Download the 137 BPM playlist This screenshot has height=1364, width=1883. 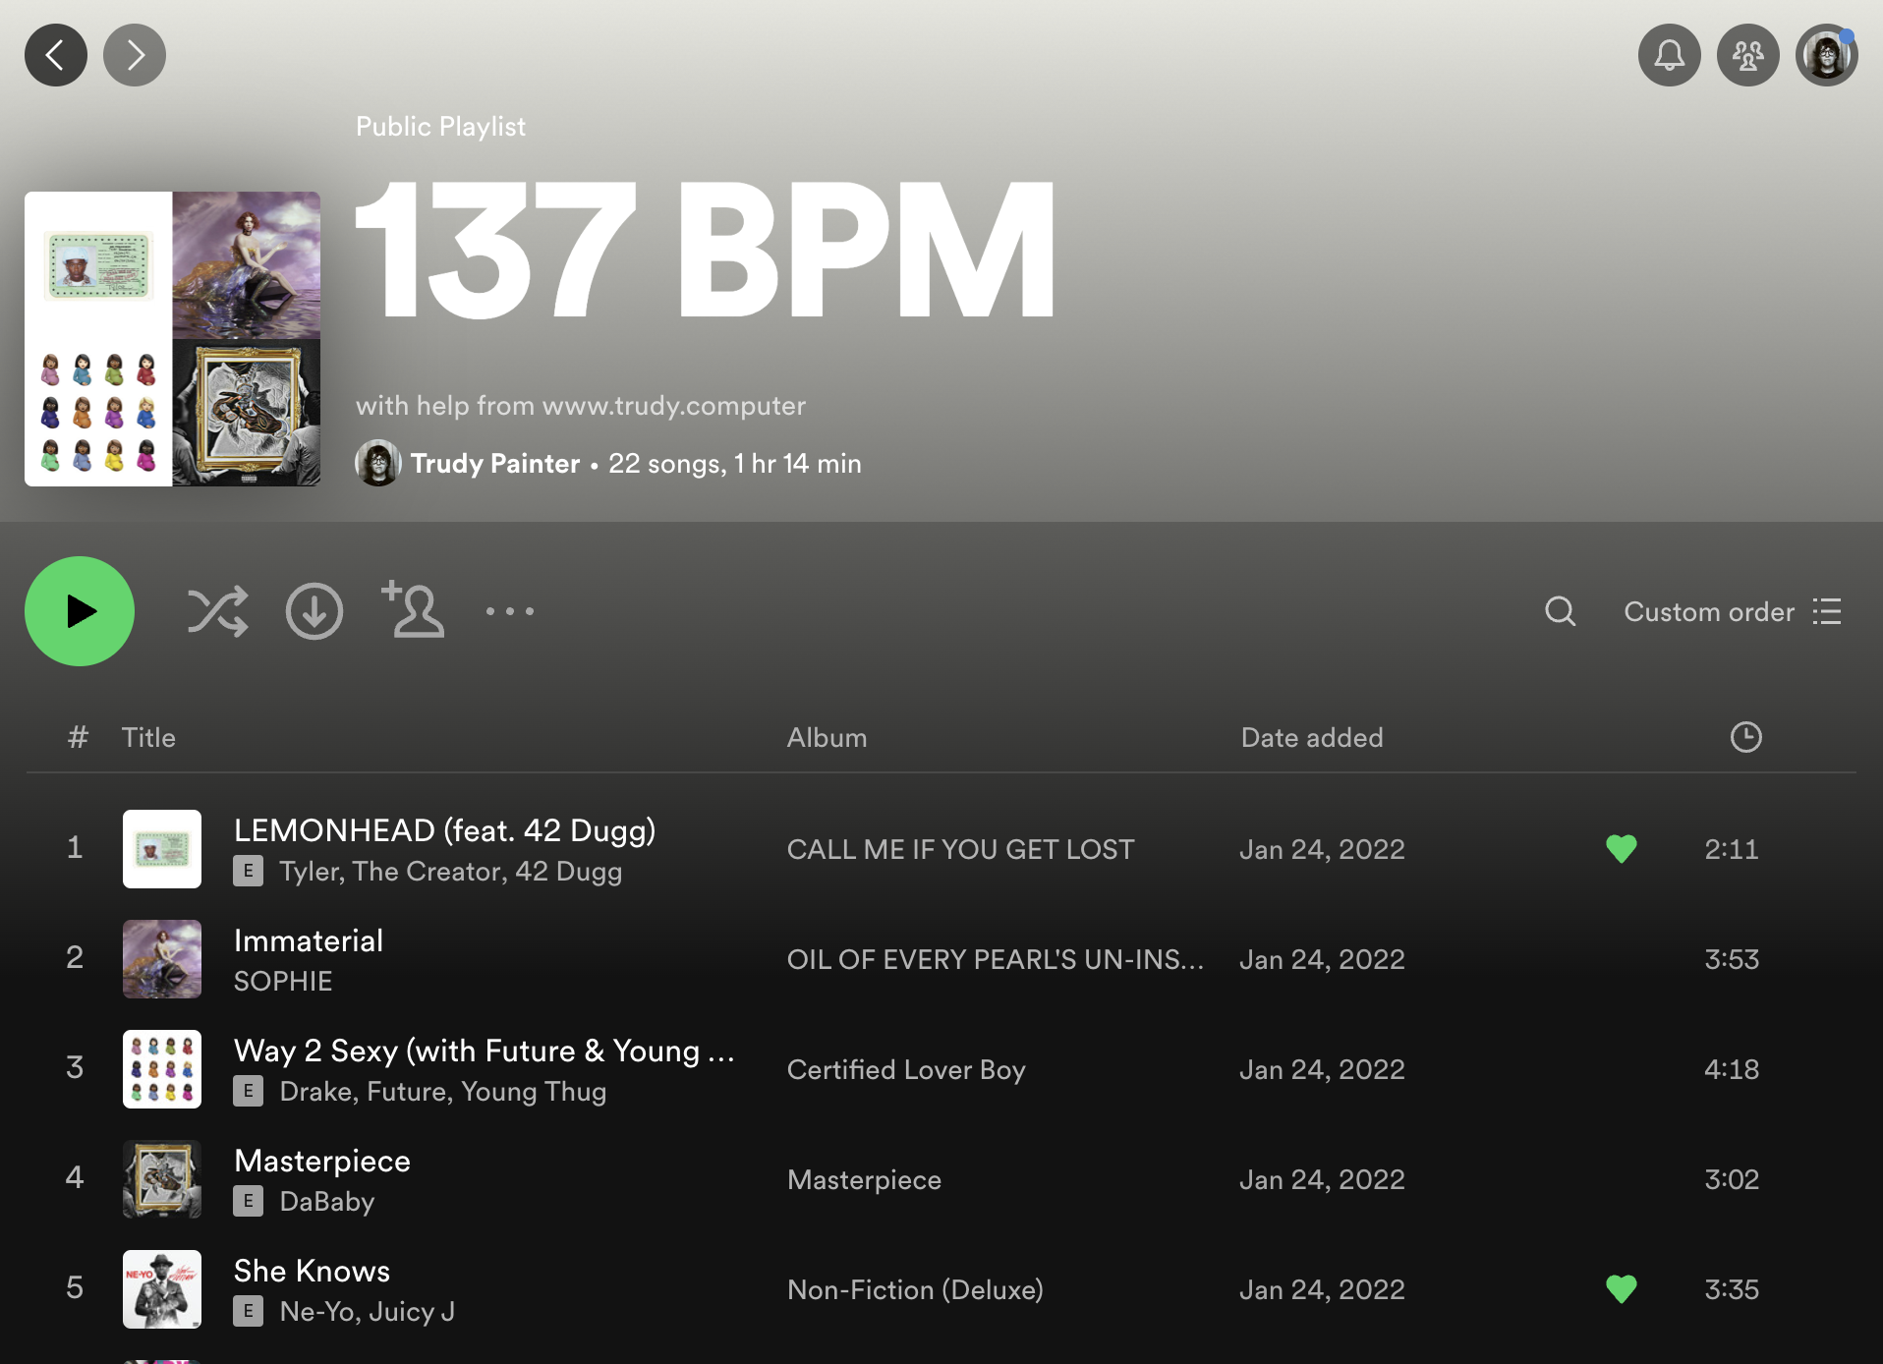pos(314,611)
